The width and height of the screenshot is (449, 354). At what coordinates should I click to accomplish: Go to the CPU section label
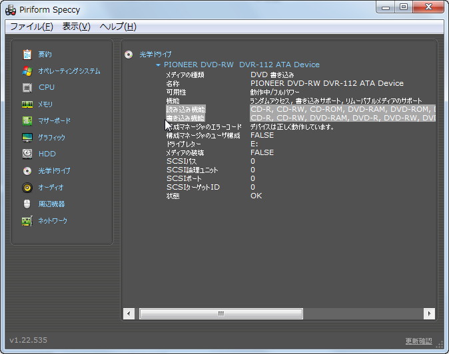[x=47, y=87]
